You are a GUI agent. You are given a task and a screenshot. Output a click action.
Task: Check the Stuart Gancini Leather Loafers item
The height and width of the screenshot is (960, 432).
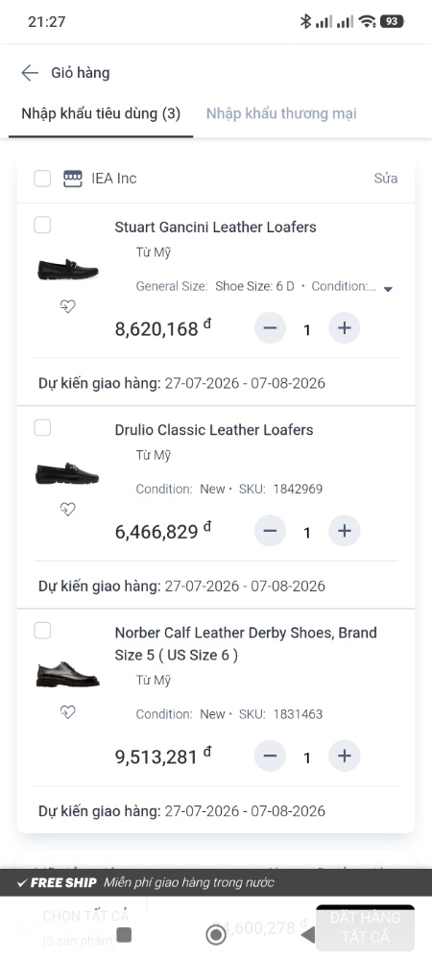coord(42,226)
